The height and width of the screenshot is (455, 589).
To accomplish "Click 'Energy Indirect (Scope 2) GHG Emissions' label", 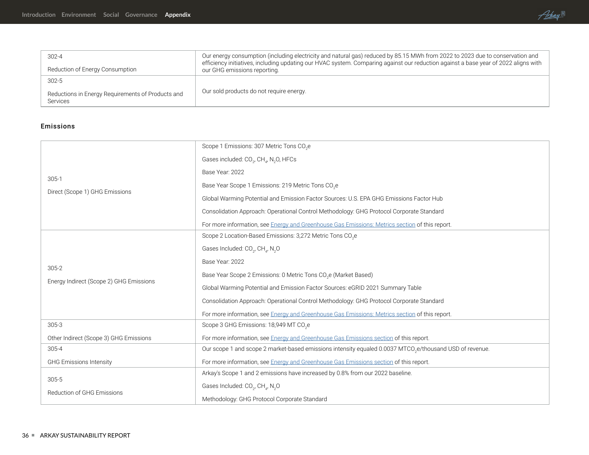I will click(101, 281).
